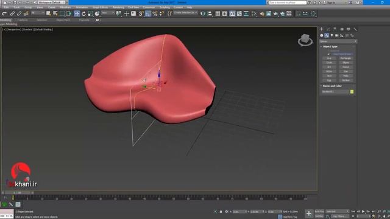Open the Utilities command panel tab
390x219 pixels.
tap(355, 29)
